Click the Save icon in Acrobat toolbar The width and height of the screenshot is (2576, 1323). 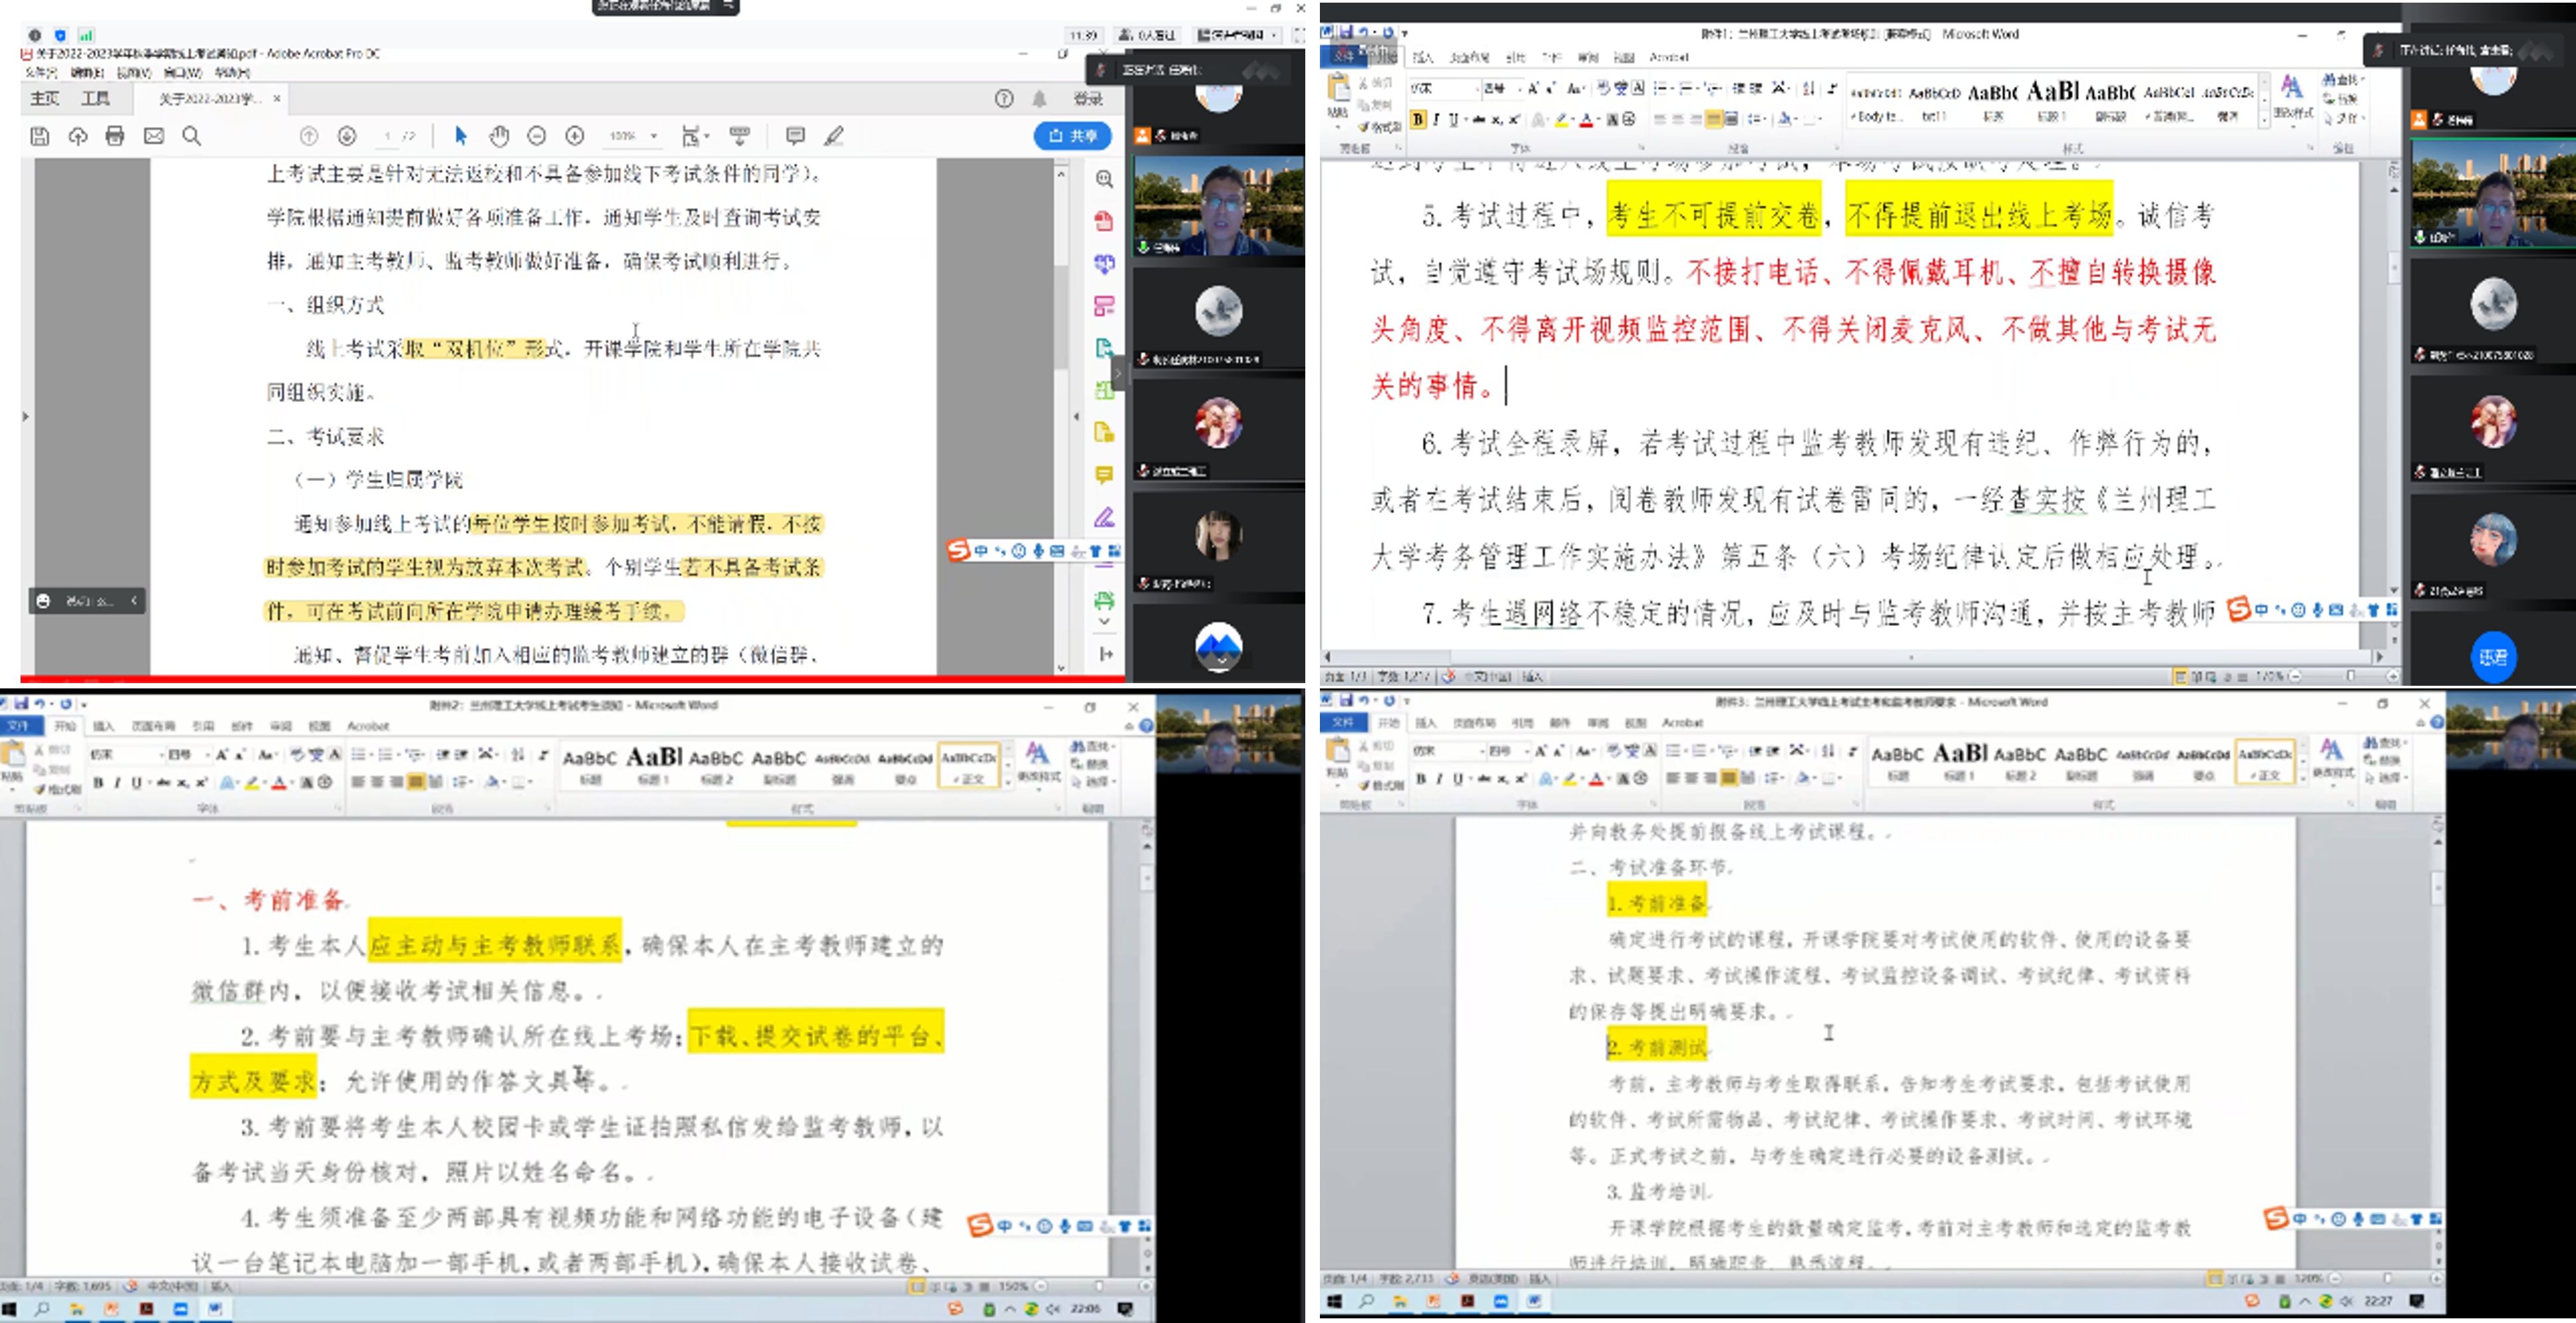tap(40, 136)
